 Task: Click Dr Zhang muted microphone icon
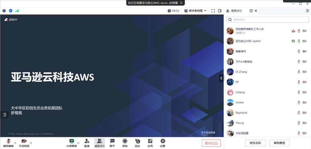coord(299,72)
